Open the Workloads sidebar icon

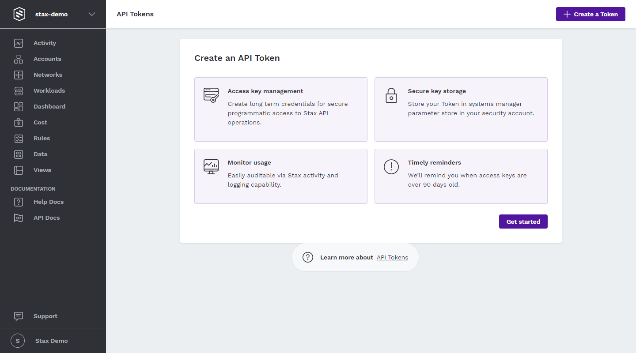tap(19, 91)
